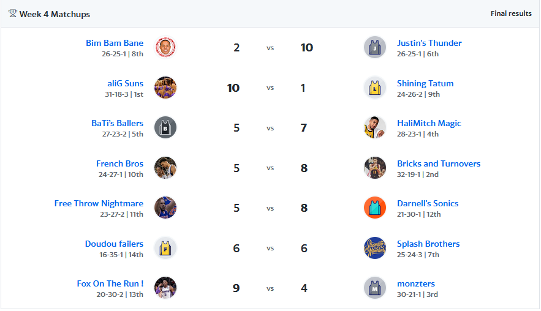The image size is (541, 311).
Task: Open BaTi's Ballers dark jersey icon
Action: [165, 127]
